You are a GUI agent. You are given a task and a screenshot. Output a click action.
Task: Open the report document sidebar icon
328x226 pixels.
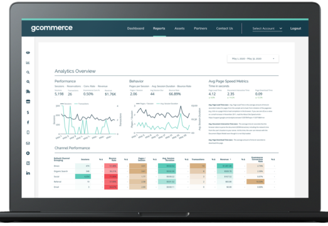click(28, 163)
